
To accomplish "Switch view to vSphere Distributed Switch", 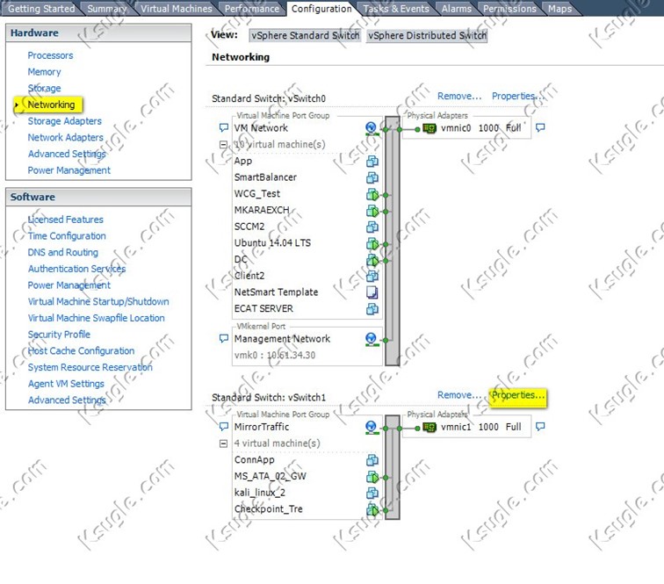I will tap(427, 36).
